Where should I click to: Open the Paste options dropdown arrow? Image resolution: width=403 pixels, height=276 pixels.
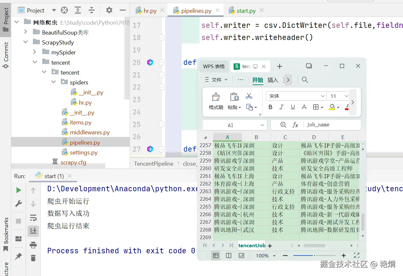click(240, 107)
